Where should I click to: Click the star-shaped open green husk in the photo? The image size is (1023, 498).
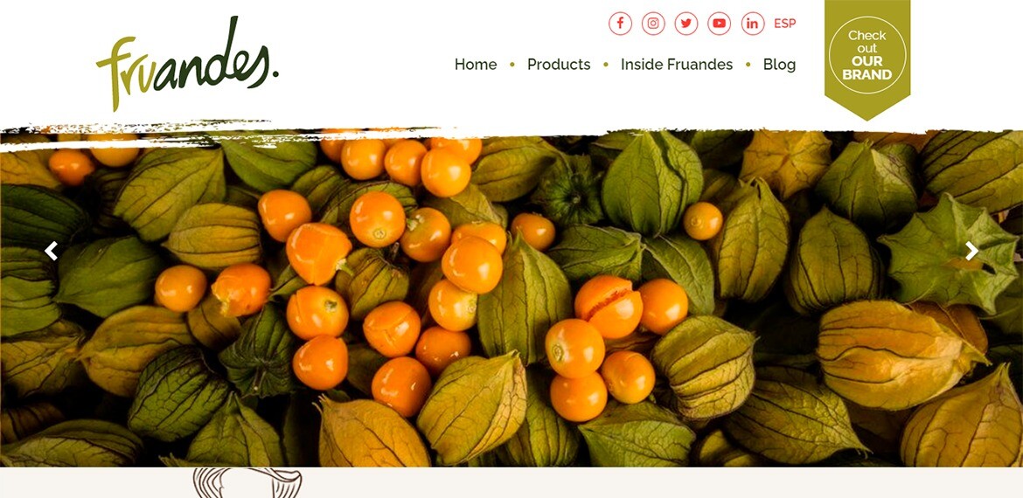(950, 252)
